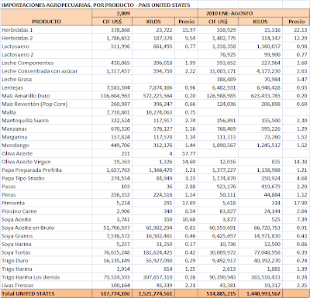Click the cell with value 623,433,785
310x298 pixels.
[260, 96]
